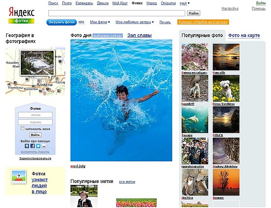271x208 pixels.
Task: Expand the 'Мои фотки' dropdown
Action: click(100, 22)
